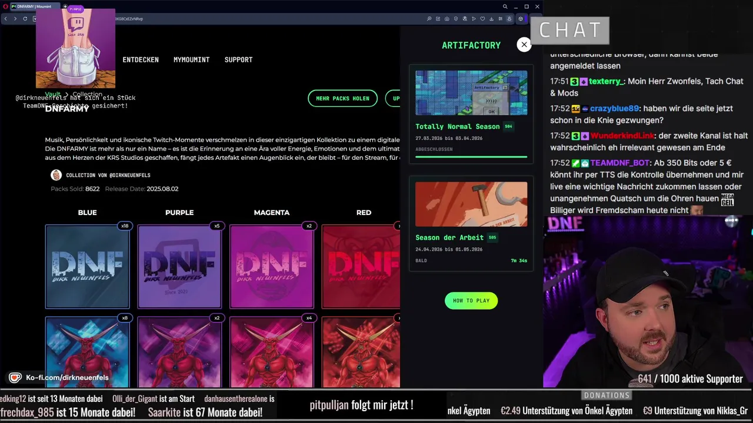Click the RED column heading

pyautogui.click(x=364, y=213)
